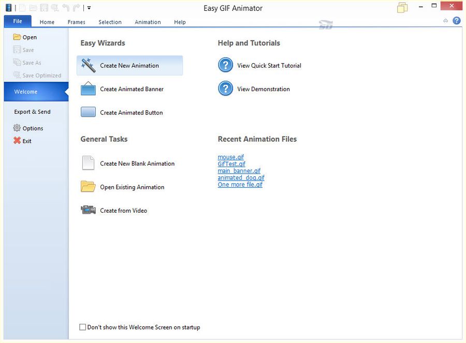Viewport: 466px width, 343px height.
Task: Open recent file GifTest.gif
Action: tap(231, 164)
